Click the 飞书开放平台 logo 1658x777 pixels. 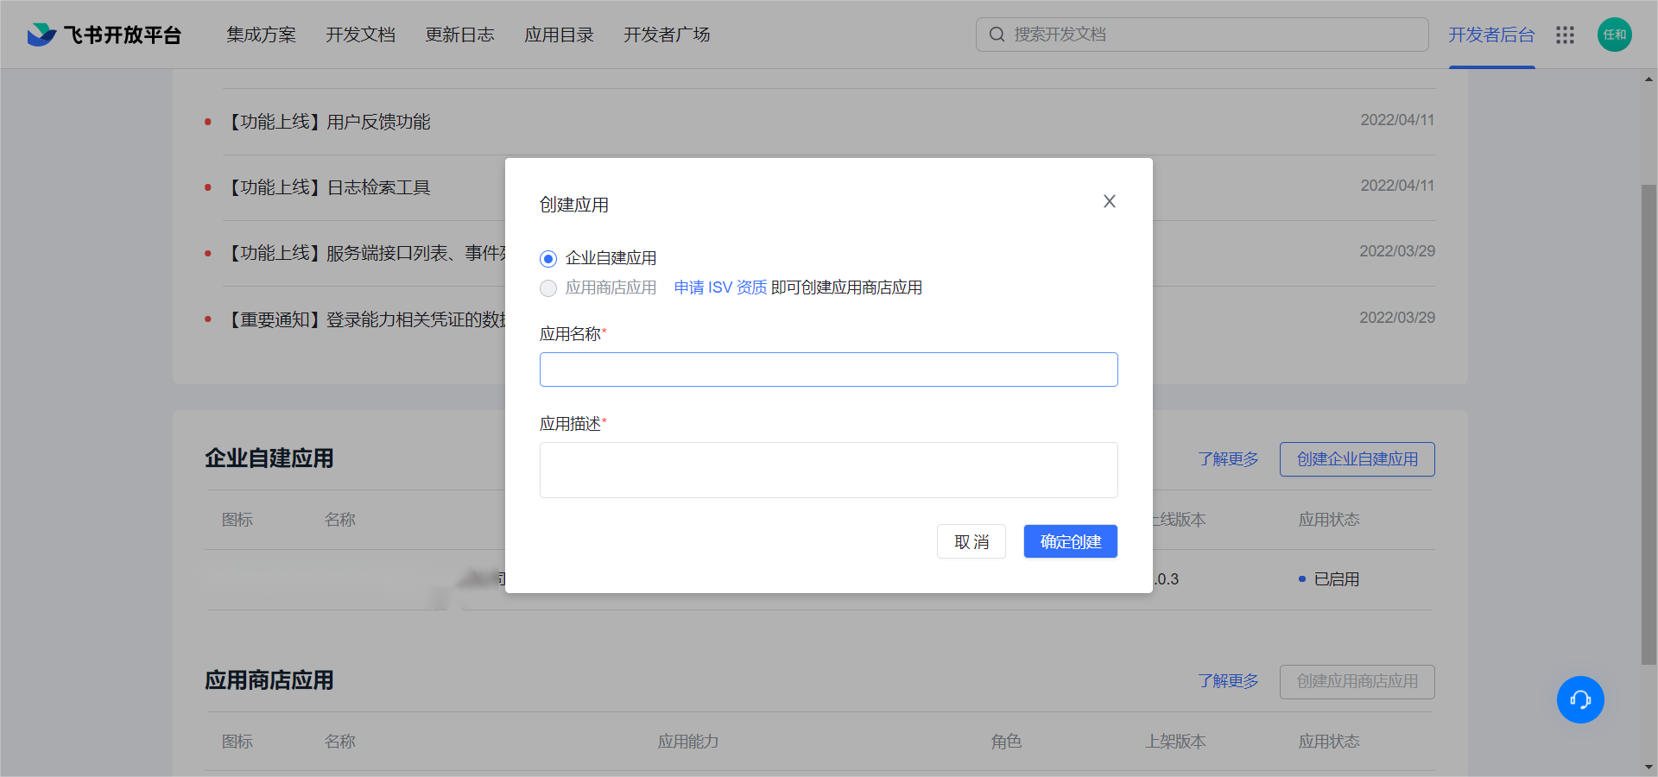coord(103,35)
